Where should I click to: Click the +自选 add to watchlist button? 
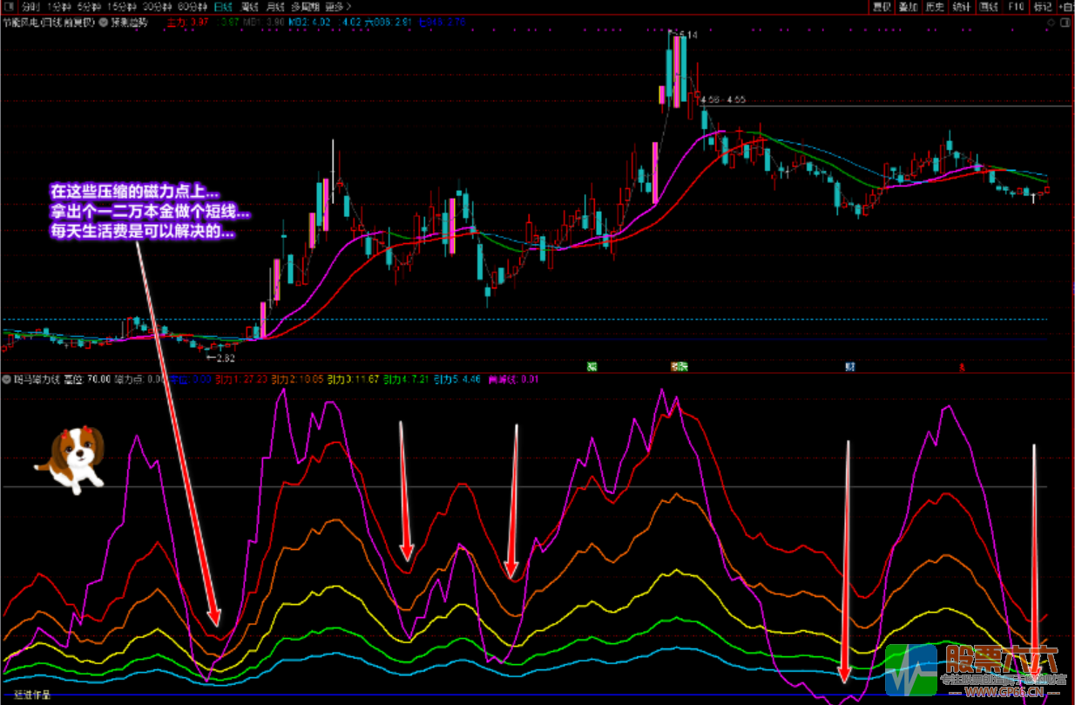[x=1065, y=6]
